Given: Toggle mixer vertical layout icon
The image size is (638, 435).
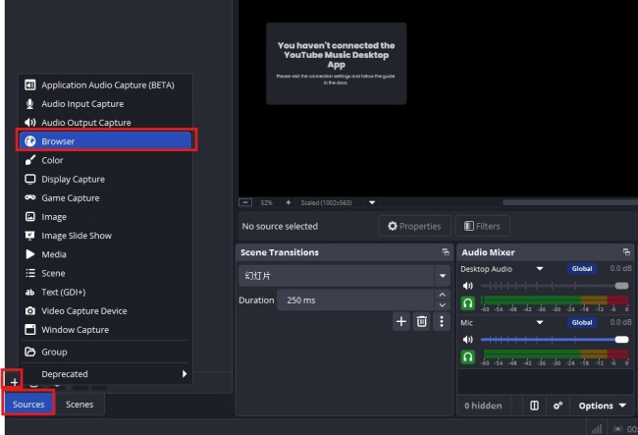Looking at the screenshot, I should pyautogui.click(x=534, y=406).
